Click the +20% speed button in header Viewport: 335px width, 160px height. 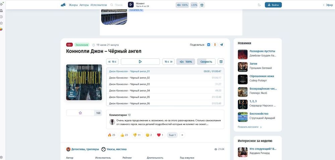pos(194,5)
